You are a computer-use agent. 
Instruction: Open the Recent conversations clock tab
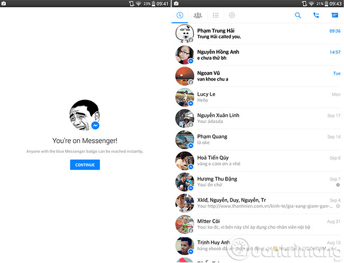(x=180, y=15)
